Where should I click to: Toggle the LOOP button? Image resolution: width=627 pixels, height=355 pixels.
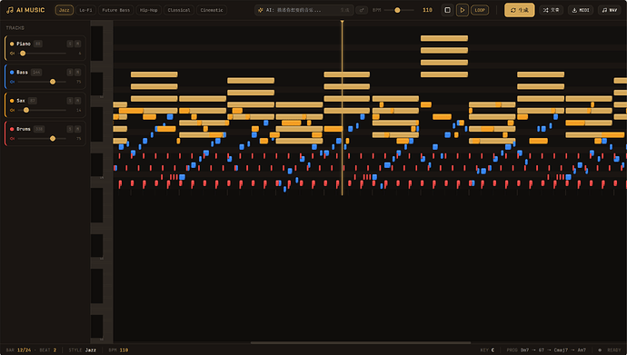point(480,10)
